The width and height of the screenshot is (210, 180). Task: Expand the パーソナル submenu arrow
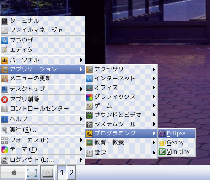pos(81,60)
